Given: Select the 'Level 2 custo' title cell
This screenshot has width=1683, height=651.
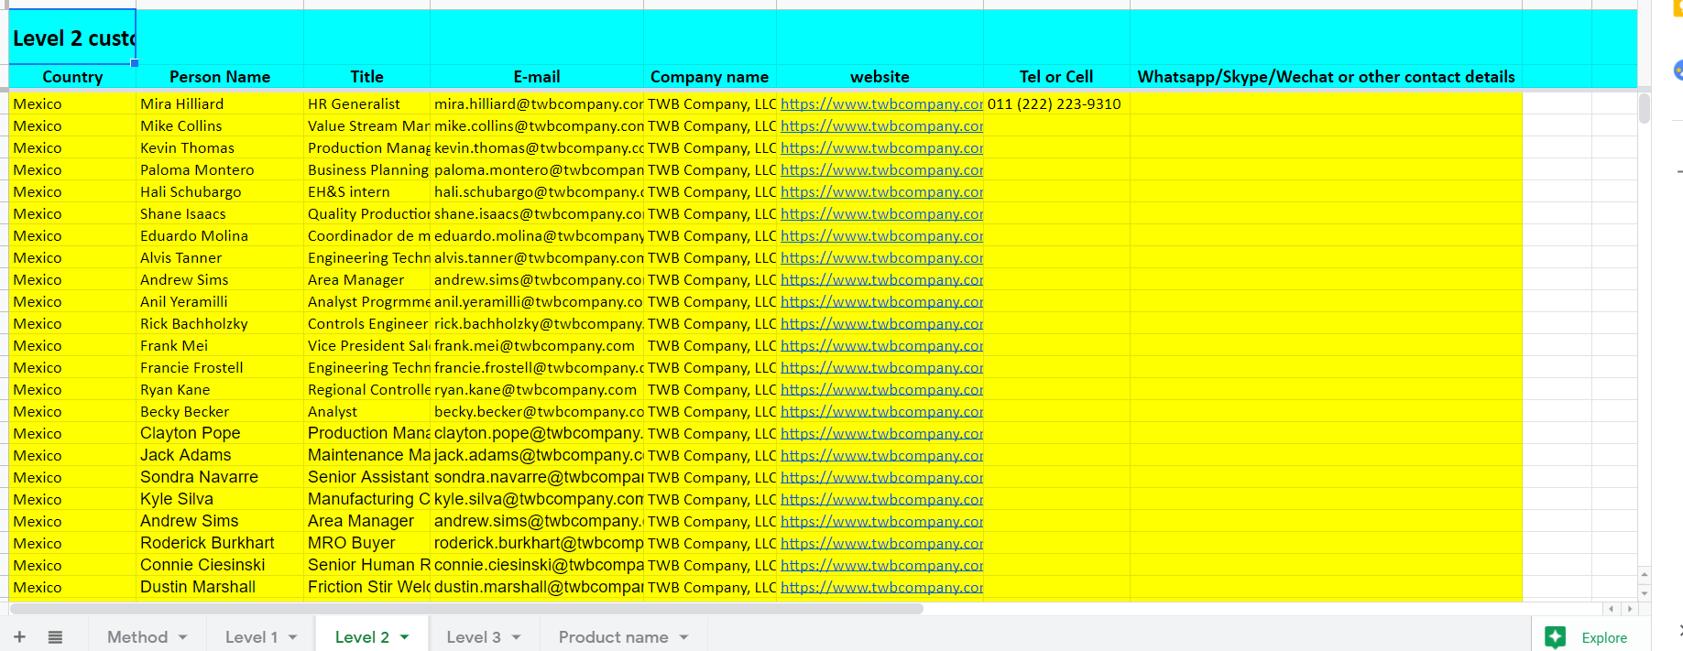Looking at the screenshot, I should pos(72,38).
